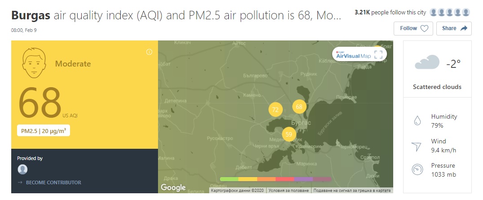Click the share arrow icon
Screen dimensions: 483x200
coord(464,28)
